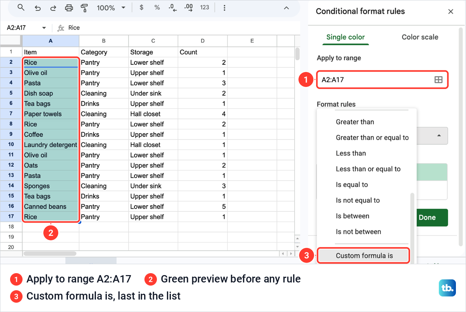Select column B header
Viewport: 466px width, 312px height.
tap(104, 40)
